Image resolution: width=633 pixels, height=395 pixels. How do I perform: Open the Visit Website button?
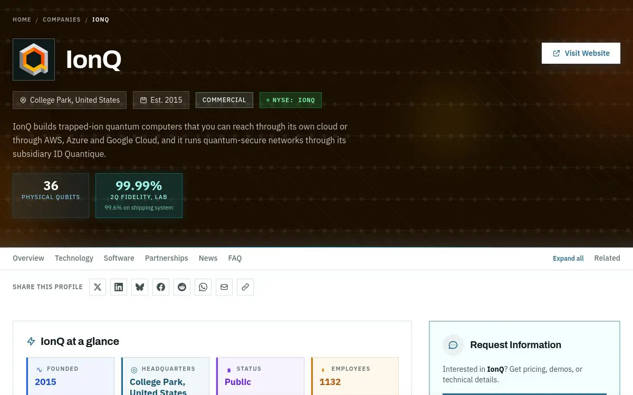pos(581,53)
